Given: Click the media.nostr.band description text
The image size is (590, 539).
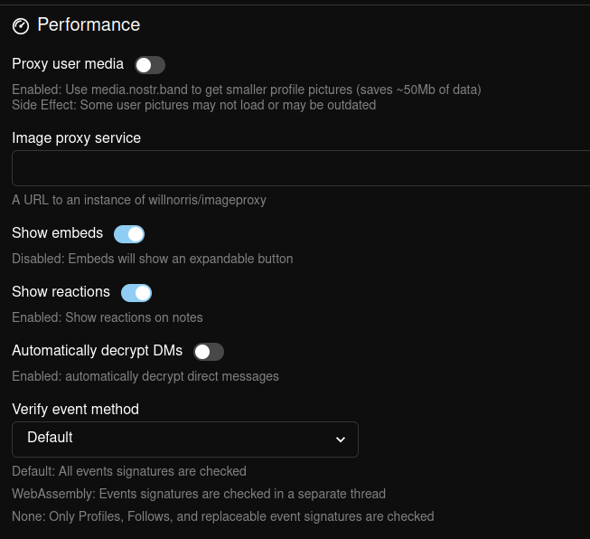Looking at the screenshot, I should (x=246, y=90).
